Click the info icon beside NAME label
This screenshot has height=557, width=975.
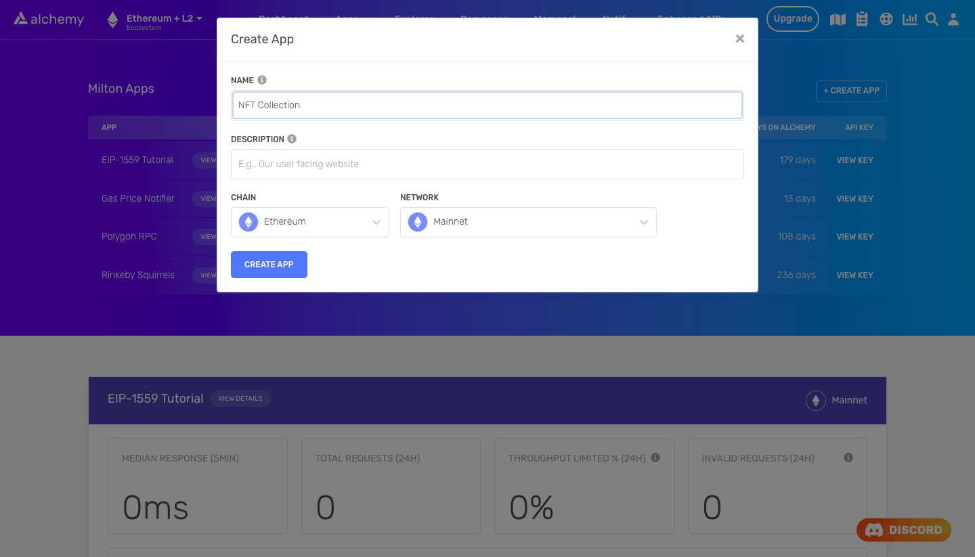click(262, 80)
